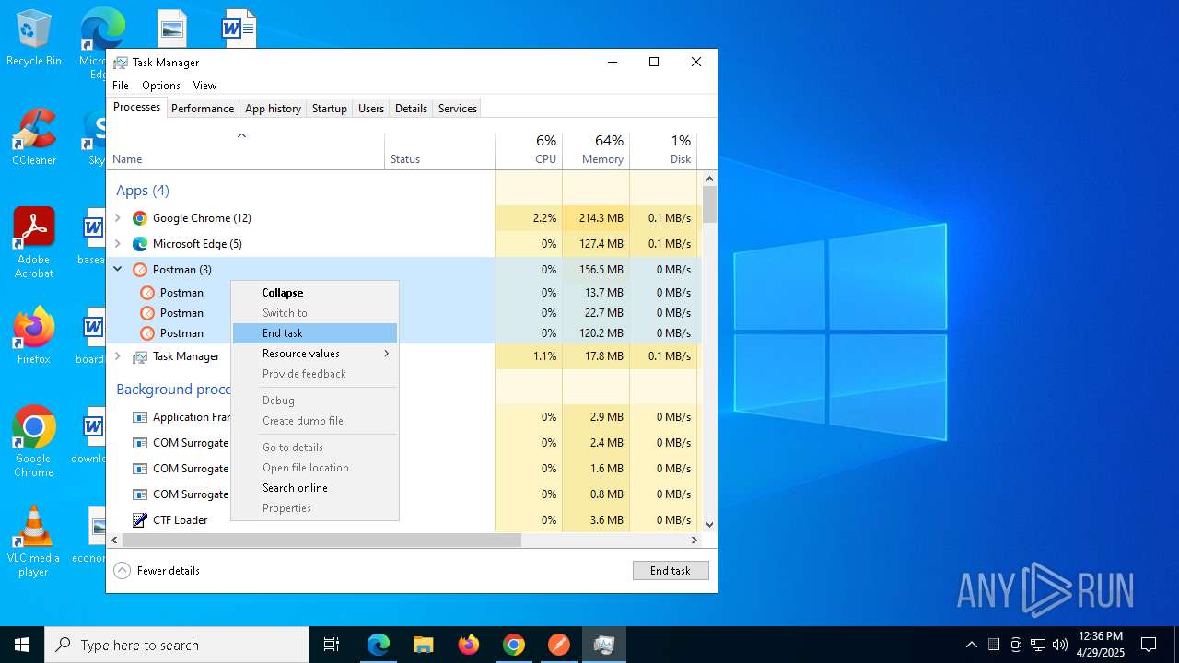Click the Microsoft Edge process icon
This screenshot has width=1179, height=663.
(x=140, y=244)
